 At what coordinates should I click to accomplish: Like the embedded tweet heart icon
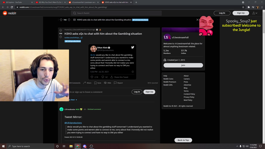coord(92,77)
